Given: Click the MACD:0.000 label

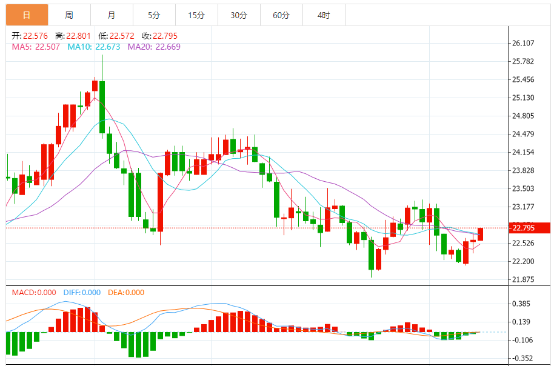Looking at the screenshot, I should (x=34, y=293).
